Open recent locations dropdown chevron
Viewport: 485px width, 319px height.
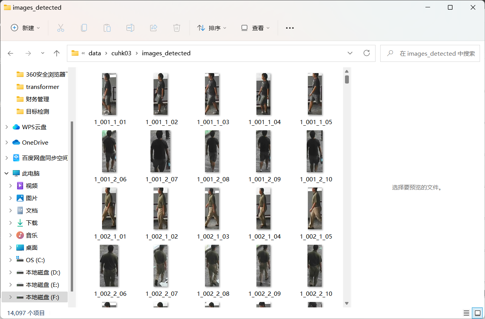point(43,53)
